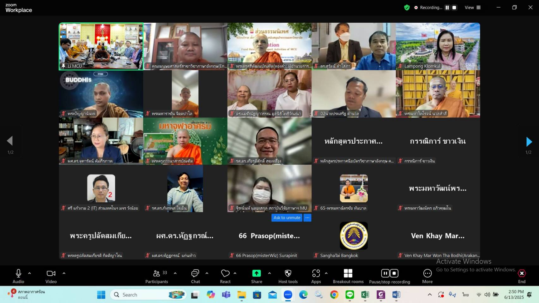The width and height of the screenshot is (539, 303).
Task: Mute microphone with the Audio button
Action: 18,276
